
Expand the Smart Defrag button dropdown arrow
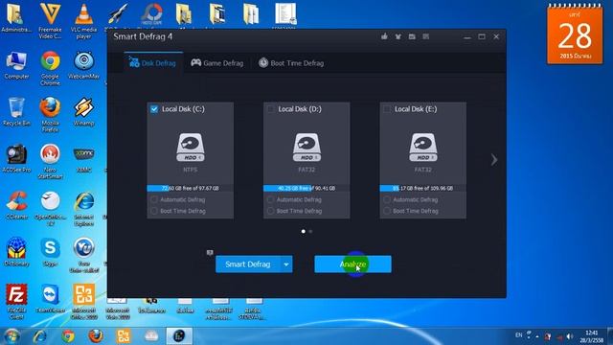[x=286, y=264]
